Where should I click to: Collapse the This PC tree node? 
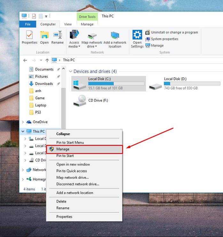click(x=23, y=131)
